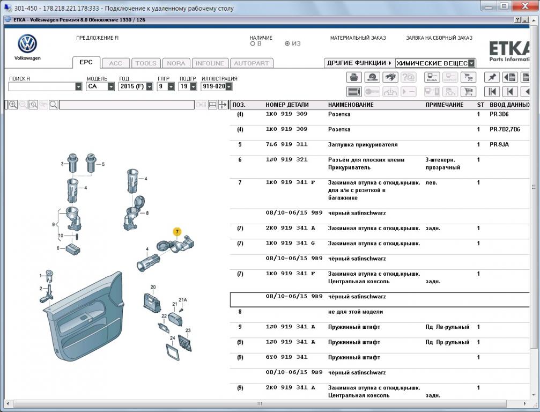This screenshot has width=540, height=412.
Task: Click ЗАЯВКА НА СБОРНЫЙ ЗАКАЗ
Action: pyautogui.click(x=439, y=38)
